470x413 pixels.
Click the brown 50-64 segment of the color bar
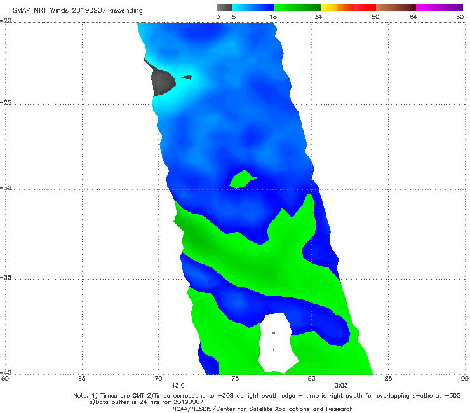tap(396, 8)
